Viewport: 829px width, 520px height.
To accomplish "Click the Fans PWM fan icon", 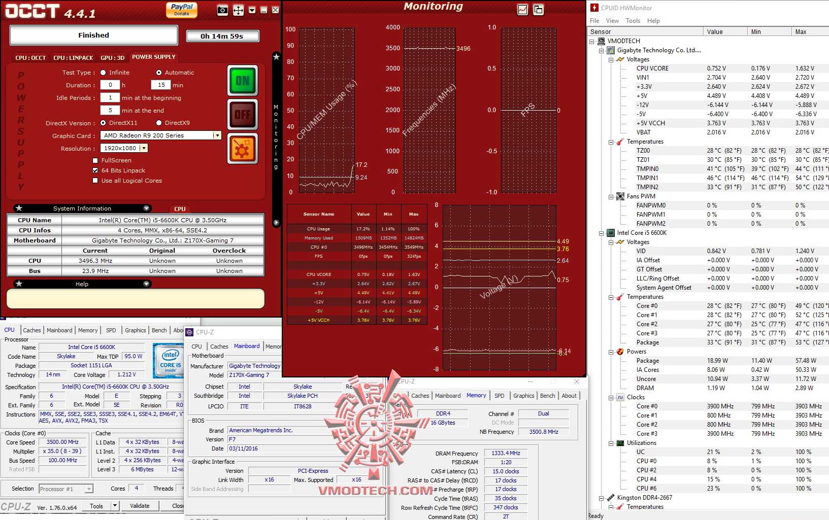I will click(x=620, y=196).
